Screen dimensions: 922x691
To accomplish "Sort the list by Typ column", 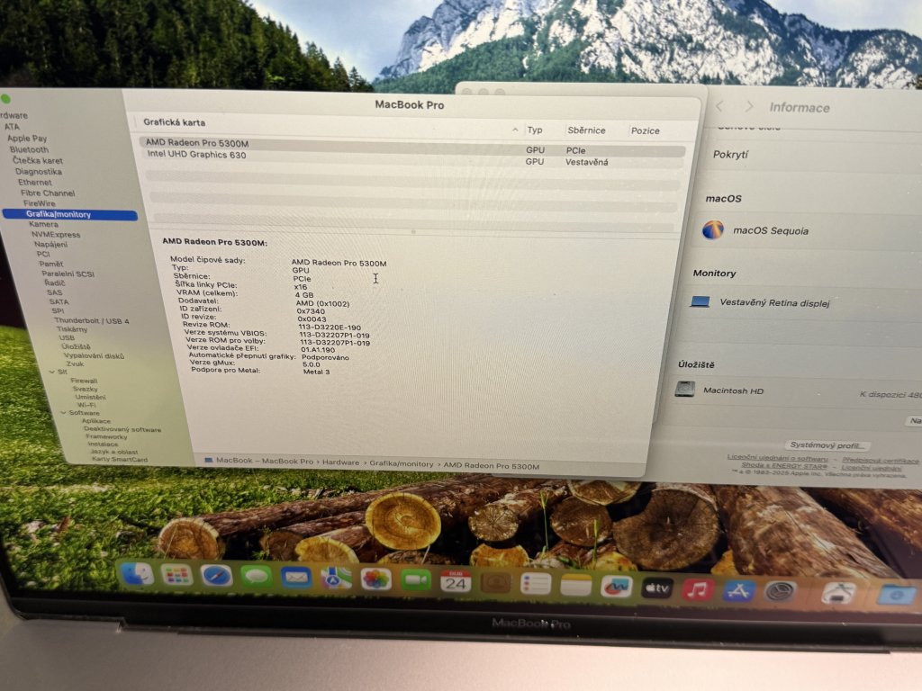I will pyautogui.click(x=535, y=130).
